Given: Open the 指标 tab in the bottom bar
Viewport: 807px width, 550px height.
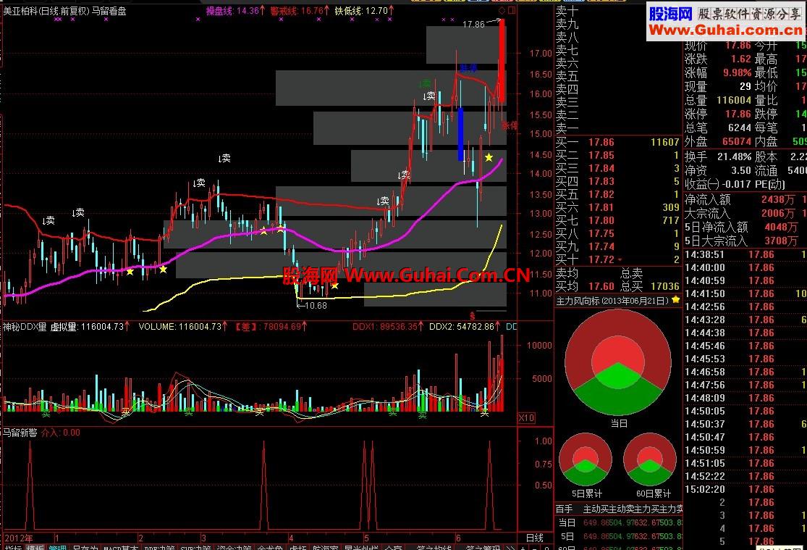Looking at the screenshot, I should tap(12, 547).
